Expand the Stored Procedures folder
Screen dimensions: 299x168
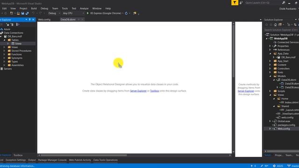pyautogui.click(x=4, y=51)
